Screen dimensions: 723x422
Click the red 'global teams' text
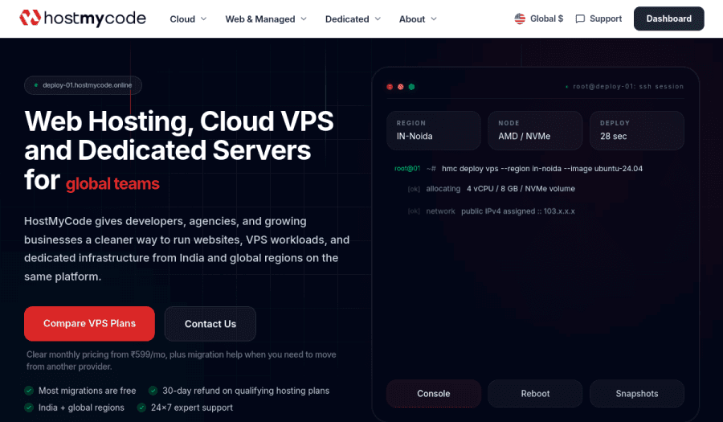[x=112, y=183]
